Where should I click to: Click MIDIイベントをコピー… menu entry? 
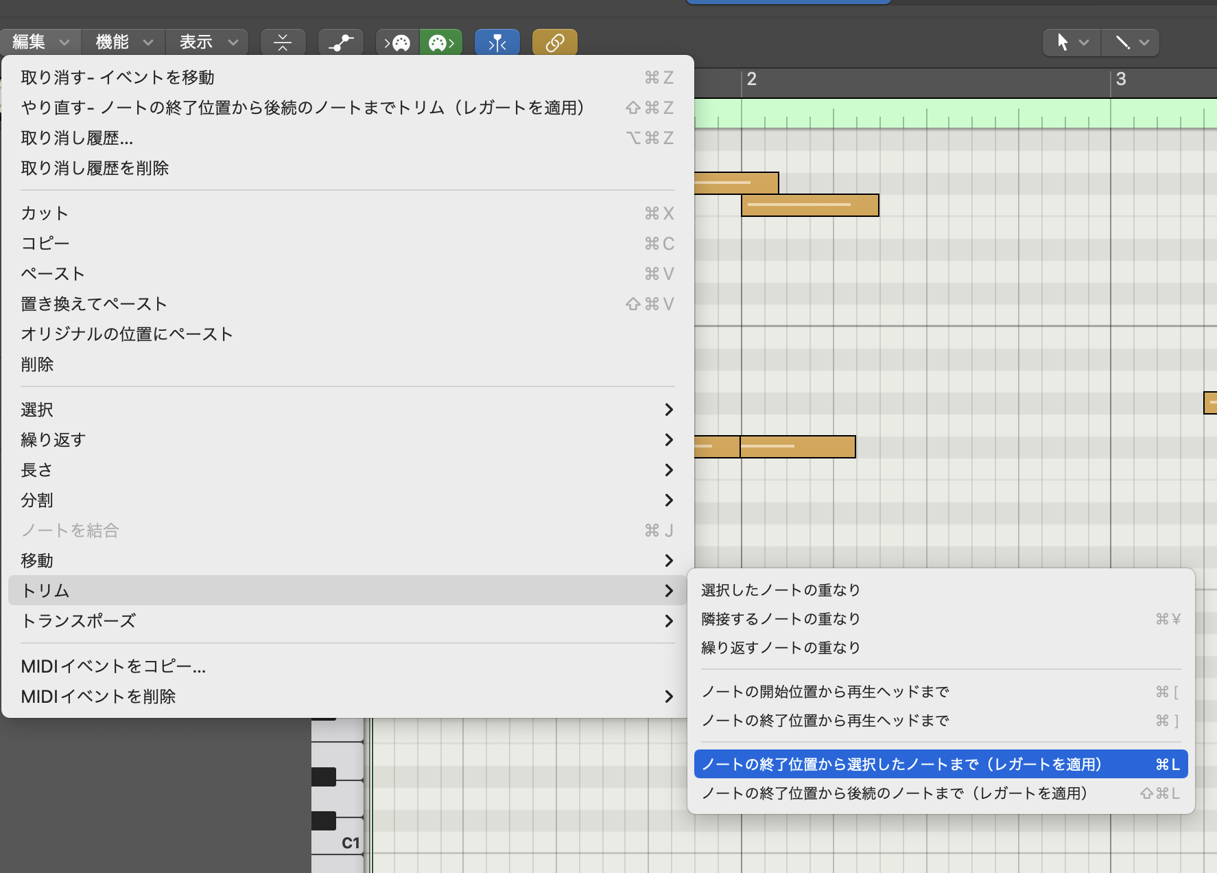point(113,666)
